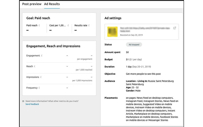The image size is (203, 127).
Task: Click the info icon beside Paid reach
Action: tap(40, 25)
